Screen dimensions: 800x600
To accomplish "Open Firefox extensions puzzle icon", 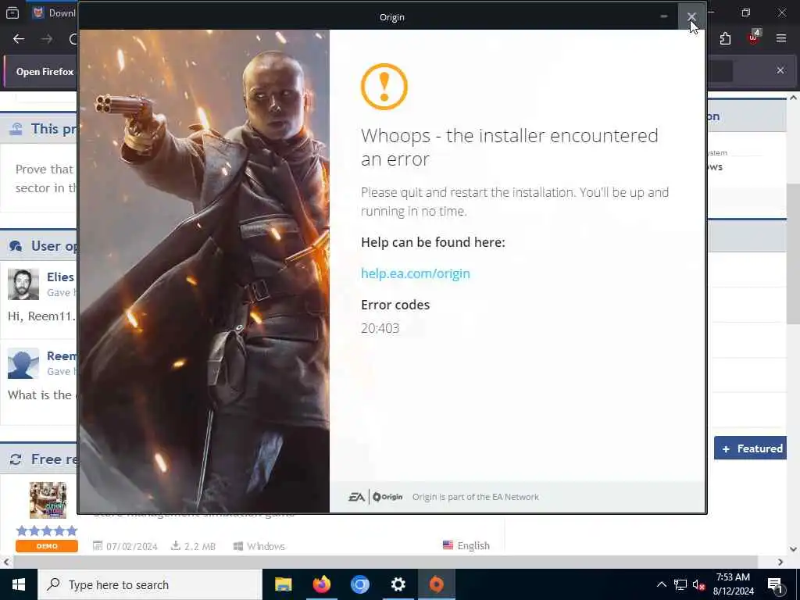I will (x=725, y=39).
